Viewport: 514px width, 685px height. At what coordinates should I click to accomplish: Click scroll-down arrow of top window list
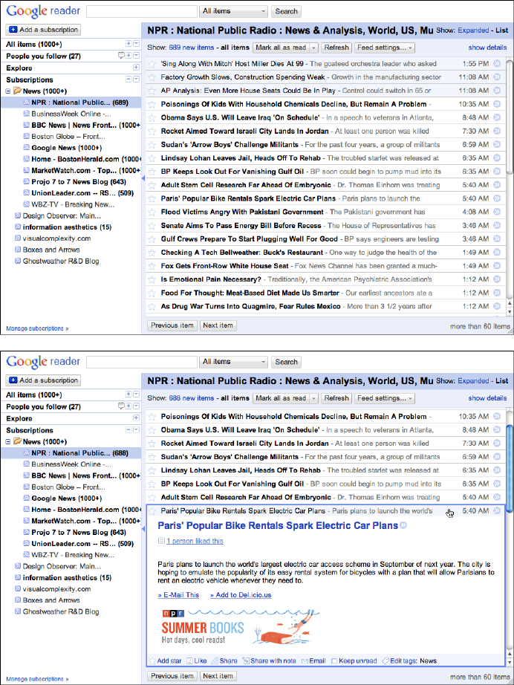(x=510, y=312)
